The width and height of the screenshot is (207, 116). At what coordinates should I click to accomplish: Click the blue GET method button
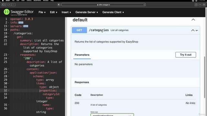click(x=79, y=30)
